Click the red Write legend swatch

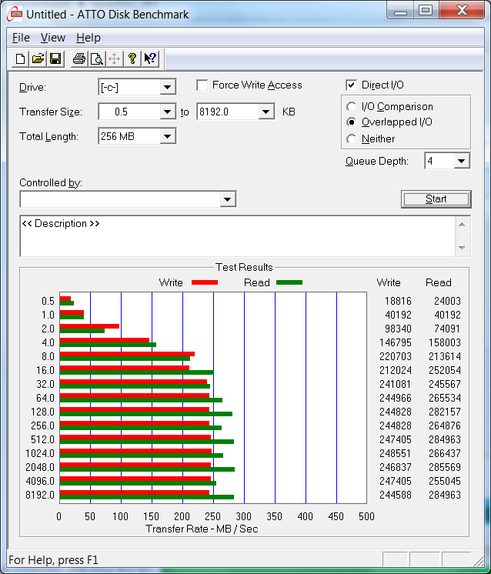[205, 282]
